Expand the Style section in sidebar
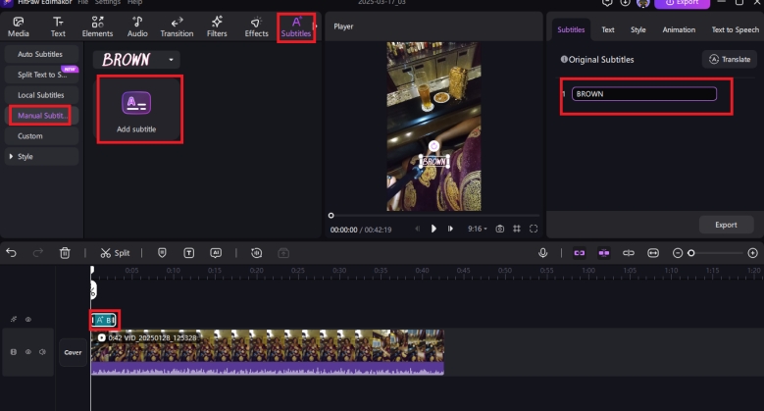This screenshot has width=764, height=411. pyautogui.click(x=41, y=156)
